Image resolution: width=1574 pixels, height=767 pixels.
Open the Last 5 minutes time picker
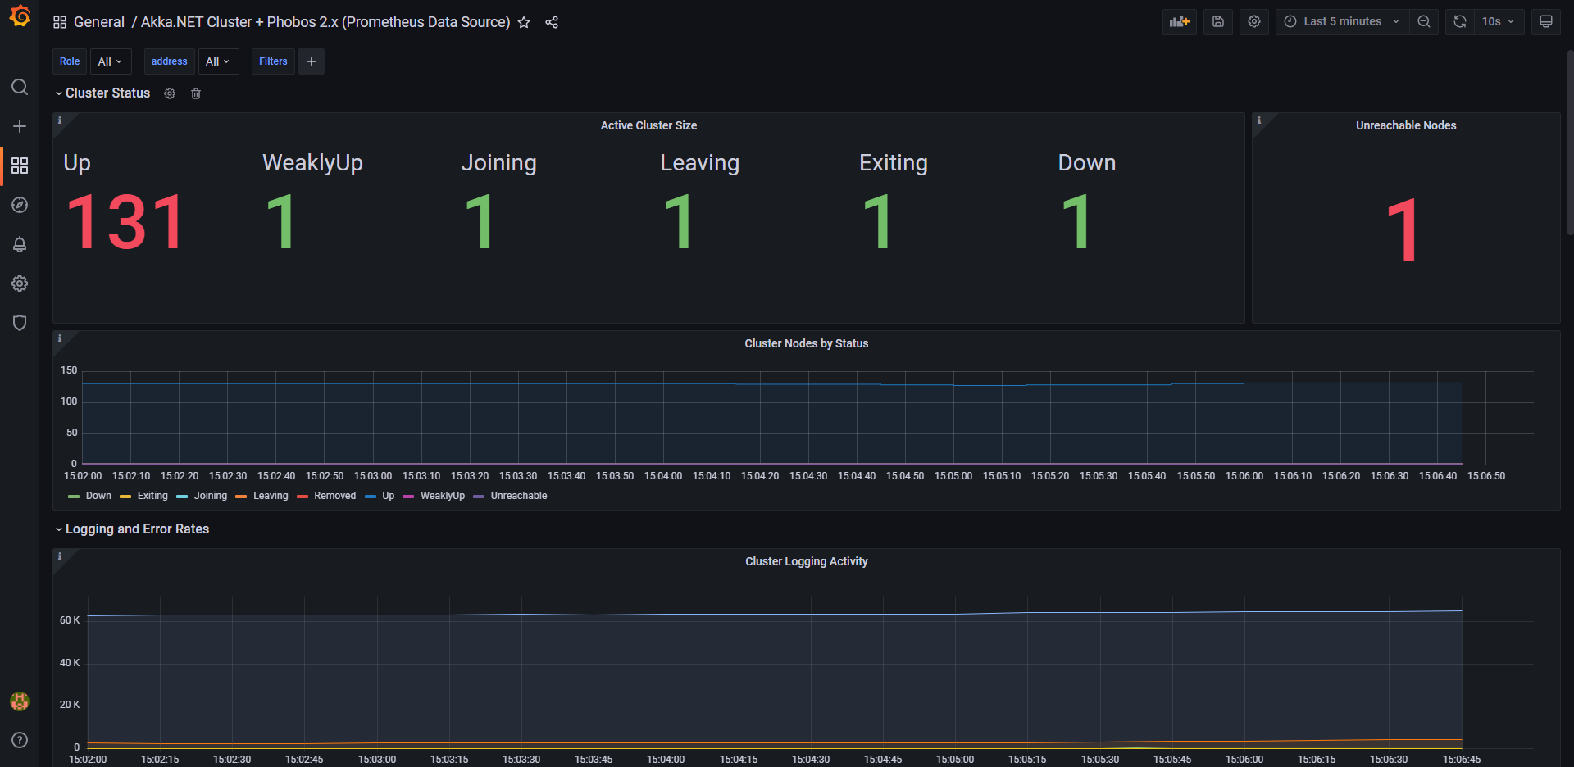[1342, 22]
